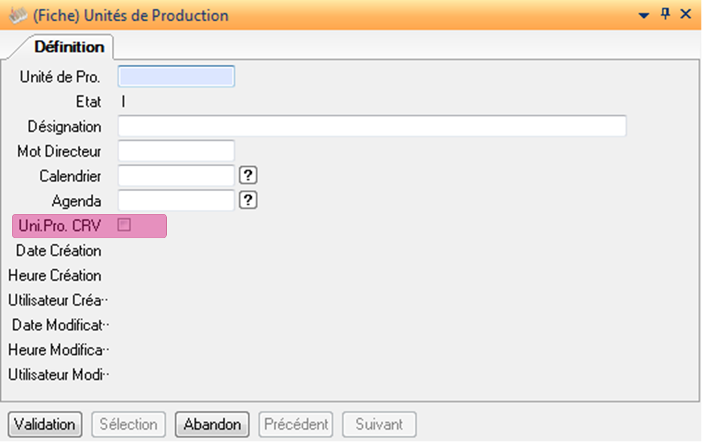Click the Sélection button
This screenshot has width=702, height=442.
[x=128, y=424]
